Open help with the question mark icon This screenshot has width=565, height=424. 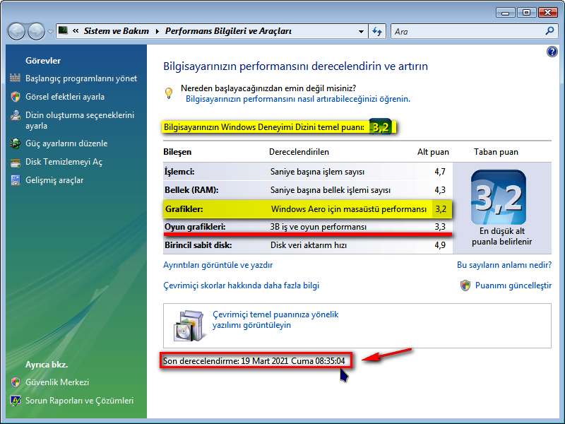coord(552,52)
